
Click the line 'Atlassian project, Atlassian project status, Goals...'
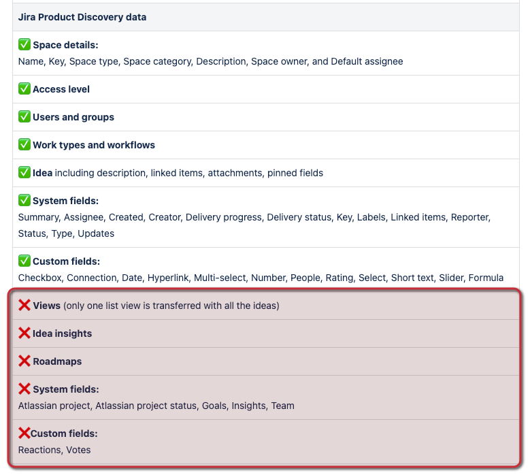click(x=156, y=406)
